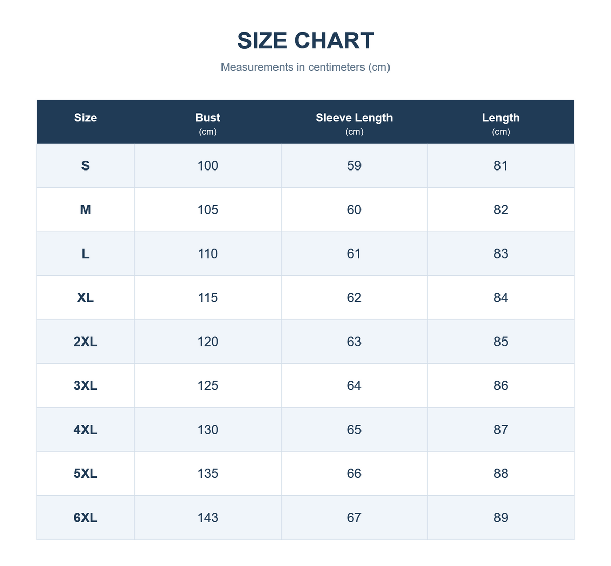Click bust value 100 for size S
The height and width of the screenshot is (566, 611).
tap(208, 165)
